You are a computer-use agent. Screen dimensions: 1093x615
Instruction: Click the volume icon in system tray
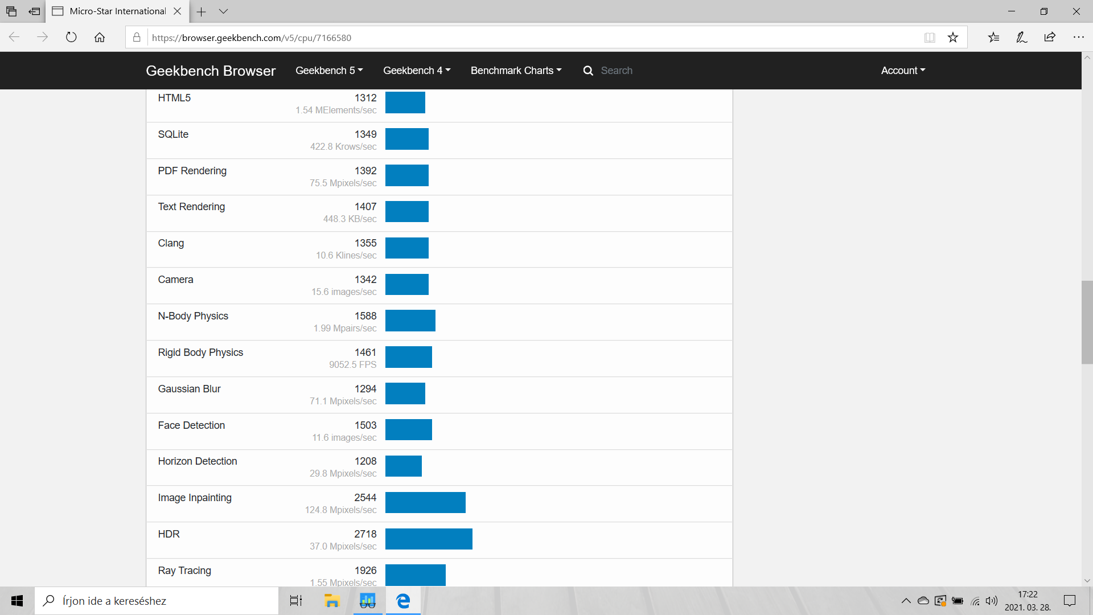992,601
